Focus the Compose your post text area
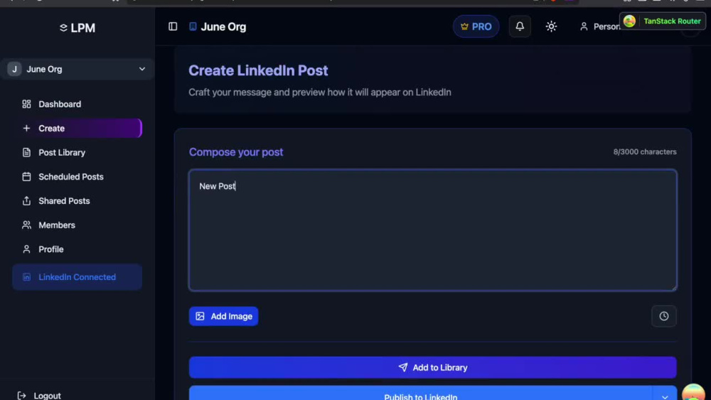The image size is (711, 400). coord(432,230)
